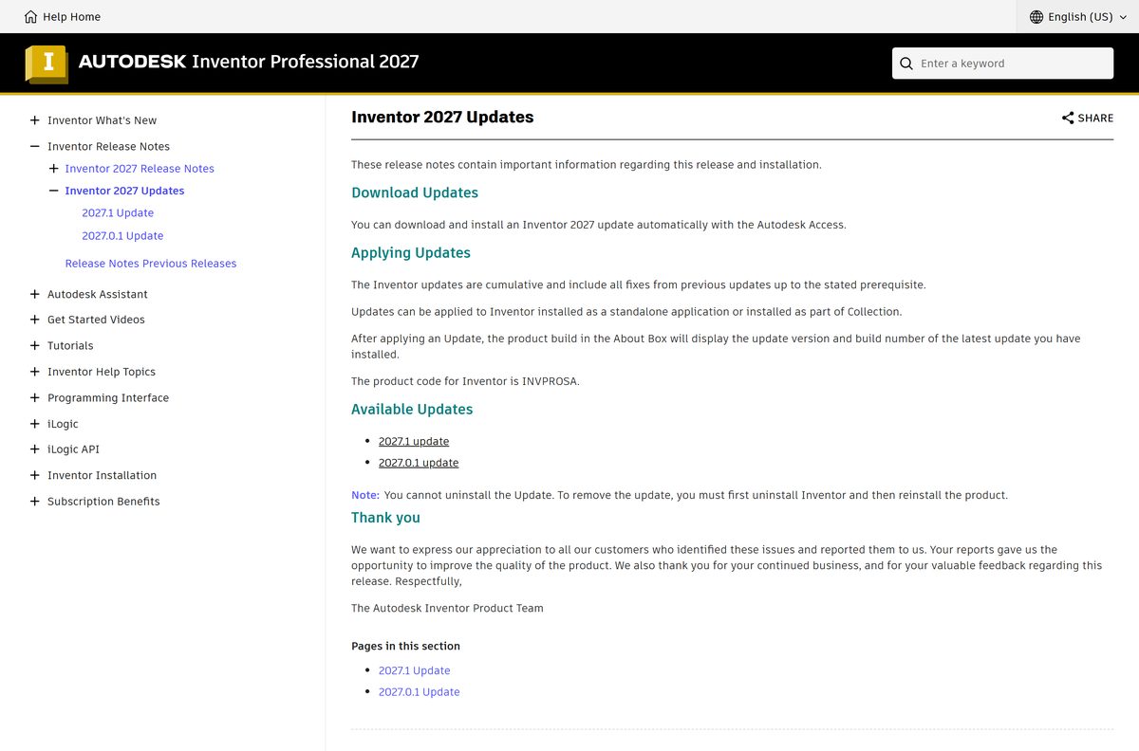Click the Download Updates heading
This screenshot has height=751, width=1139.
[x=415, y=192]
